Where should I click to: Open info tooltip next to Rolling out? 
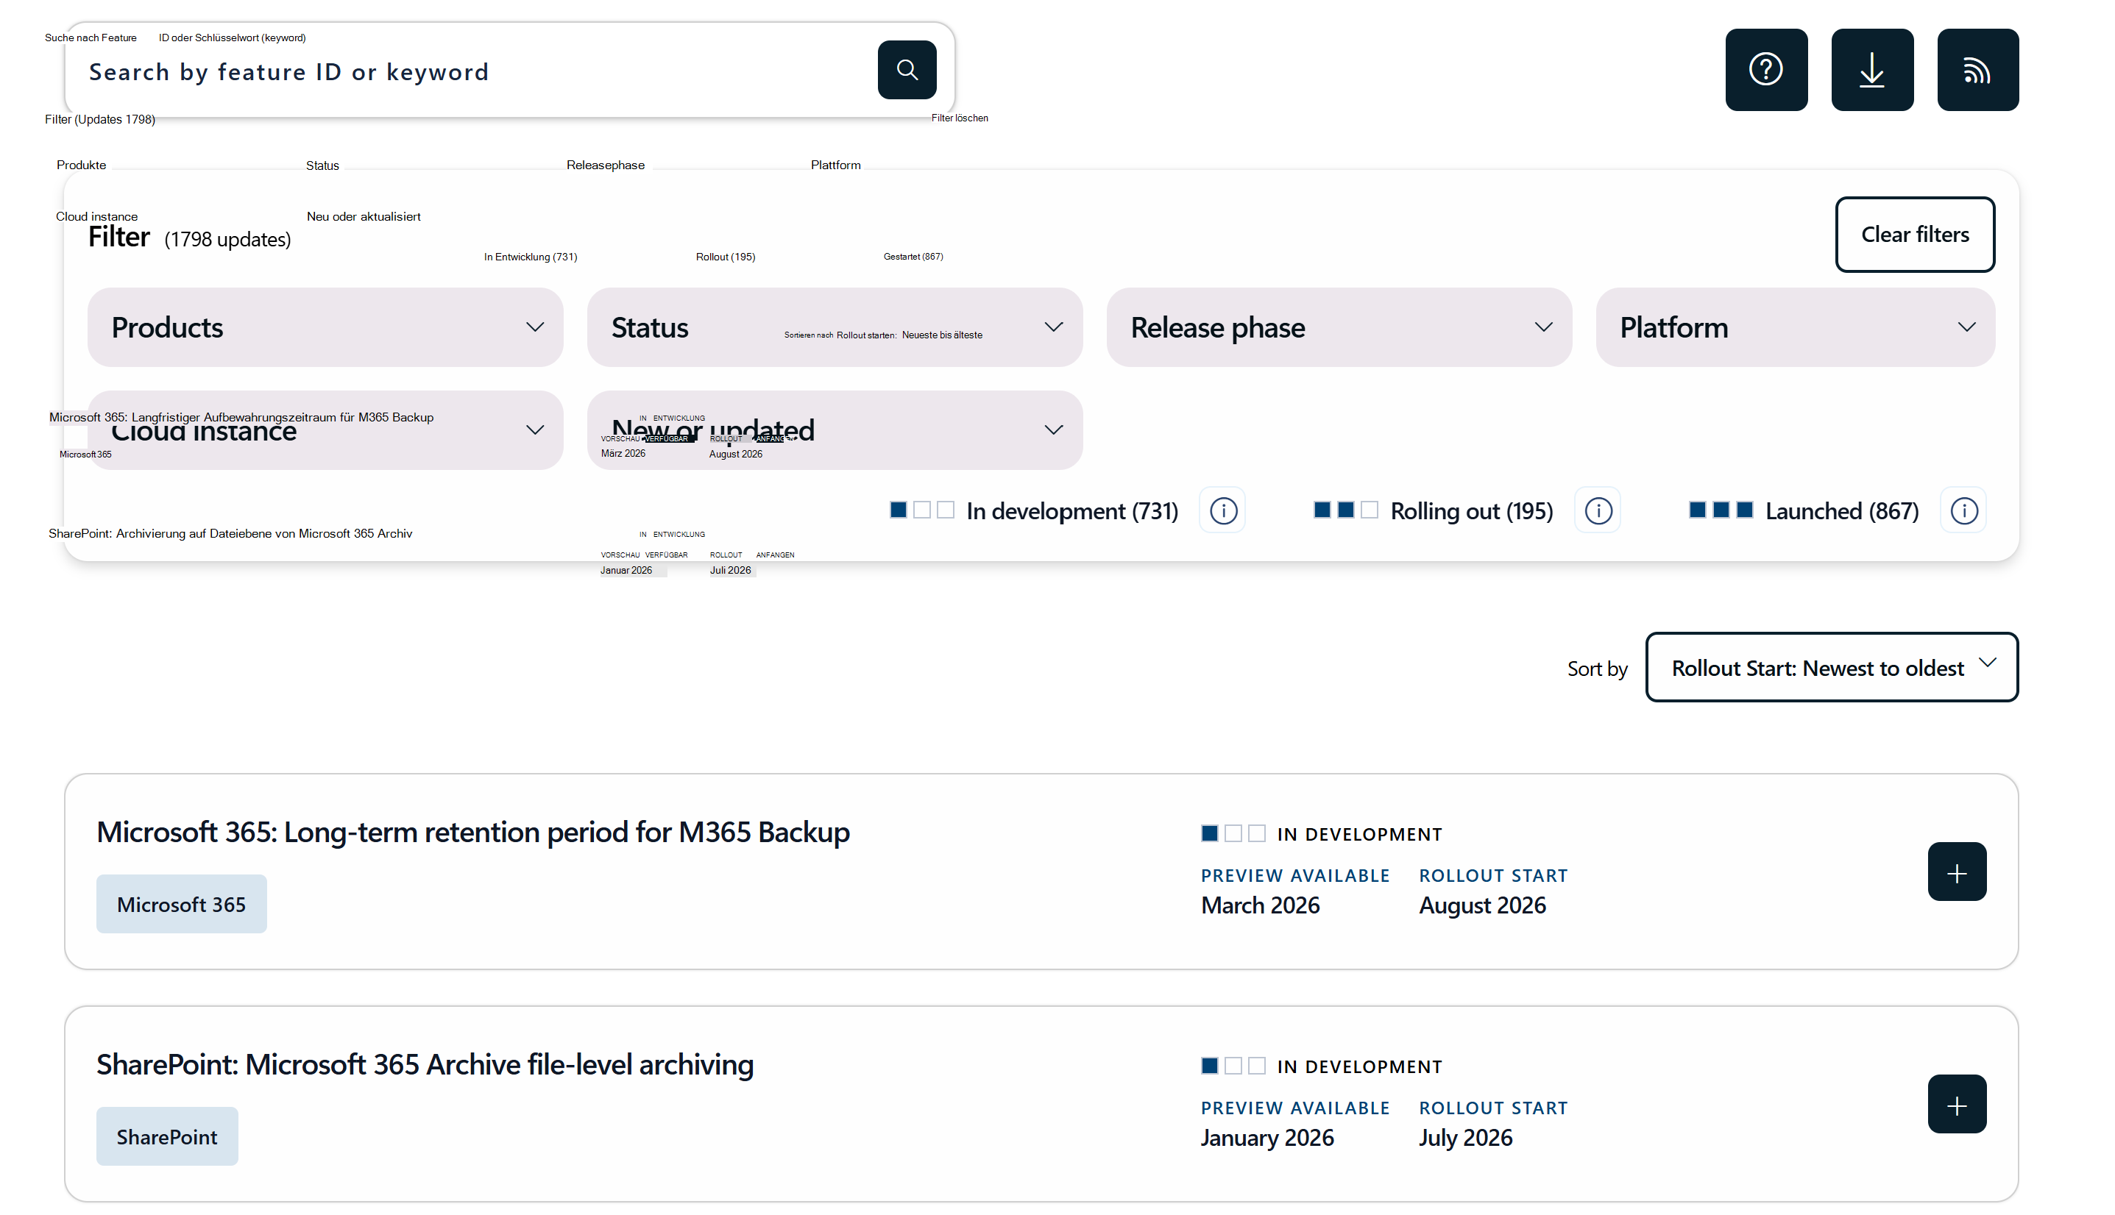pyautogui.click(x=1596, y=510)
